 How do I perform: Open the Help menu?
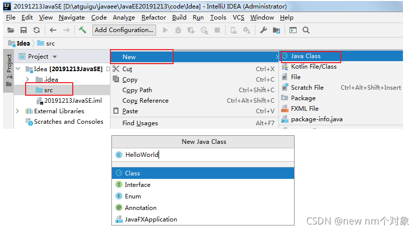pos(287,18)
